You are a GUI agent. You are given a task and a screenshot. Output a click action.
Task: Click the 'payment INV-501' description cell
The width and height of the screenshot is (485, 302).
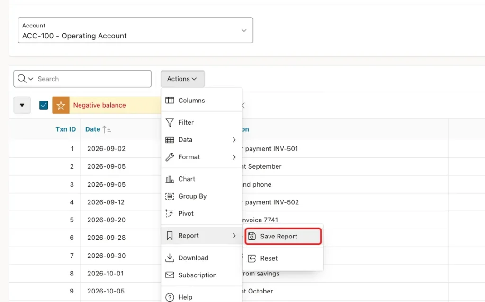[x=270, y=149]
